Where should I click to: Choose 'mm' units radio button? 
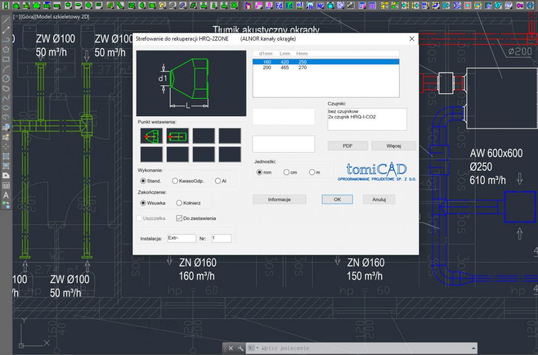pyautogui.click(x=259, y=172)
